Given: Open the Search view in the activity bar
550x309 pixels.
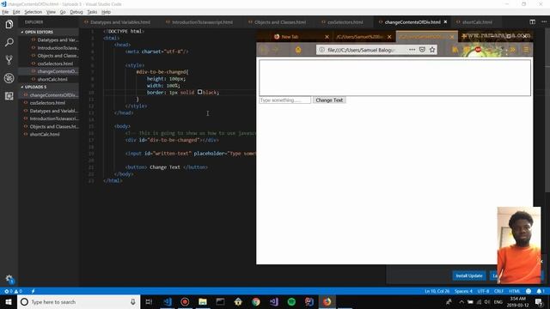Looking at the screenshot, I should click(x=9, y=42).
